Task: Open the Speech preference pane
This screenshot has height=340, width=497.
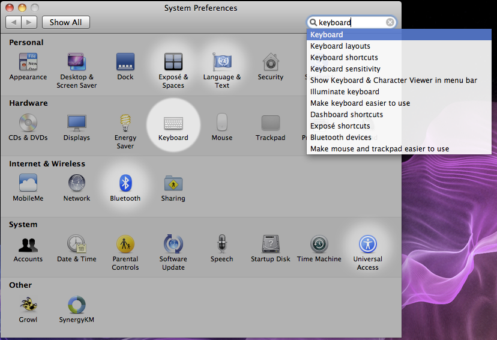Action: click(x=222, y=249)
